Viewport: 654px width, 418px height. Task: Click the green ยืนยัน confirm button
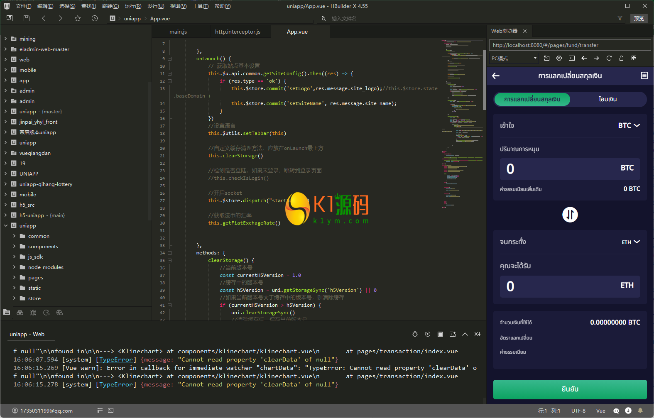[x=570, y=389]
